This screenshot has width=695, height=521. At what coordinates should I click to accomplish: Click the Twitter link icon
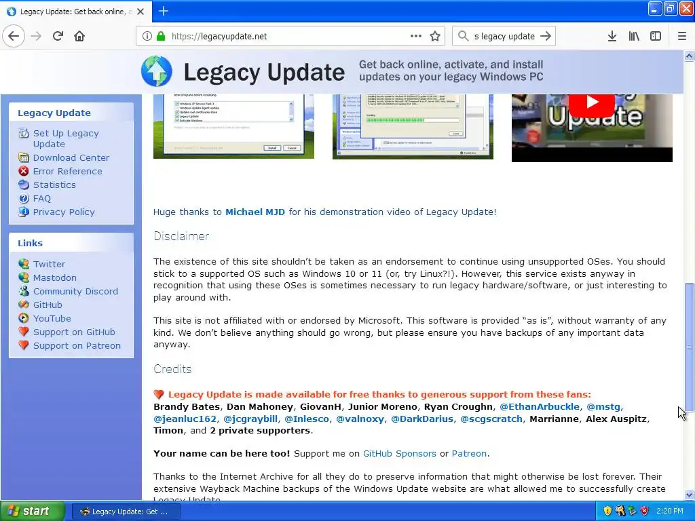tap(24, 264)
